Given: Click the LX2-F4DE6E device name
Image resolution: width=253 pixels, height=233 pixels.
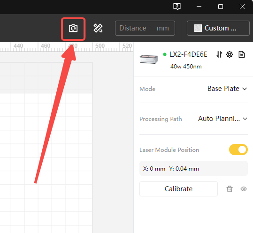Looking at the screenshot, I should (x=188, y=54).
